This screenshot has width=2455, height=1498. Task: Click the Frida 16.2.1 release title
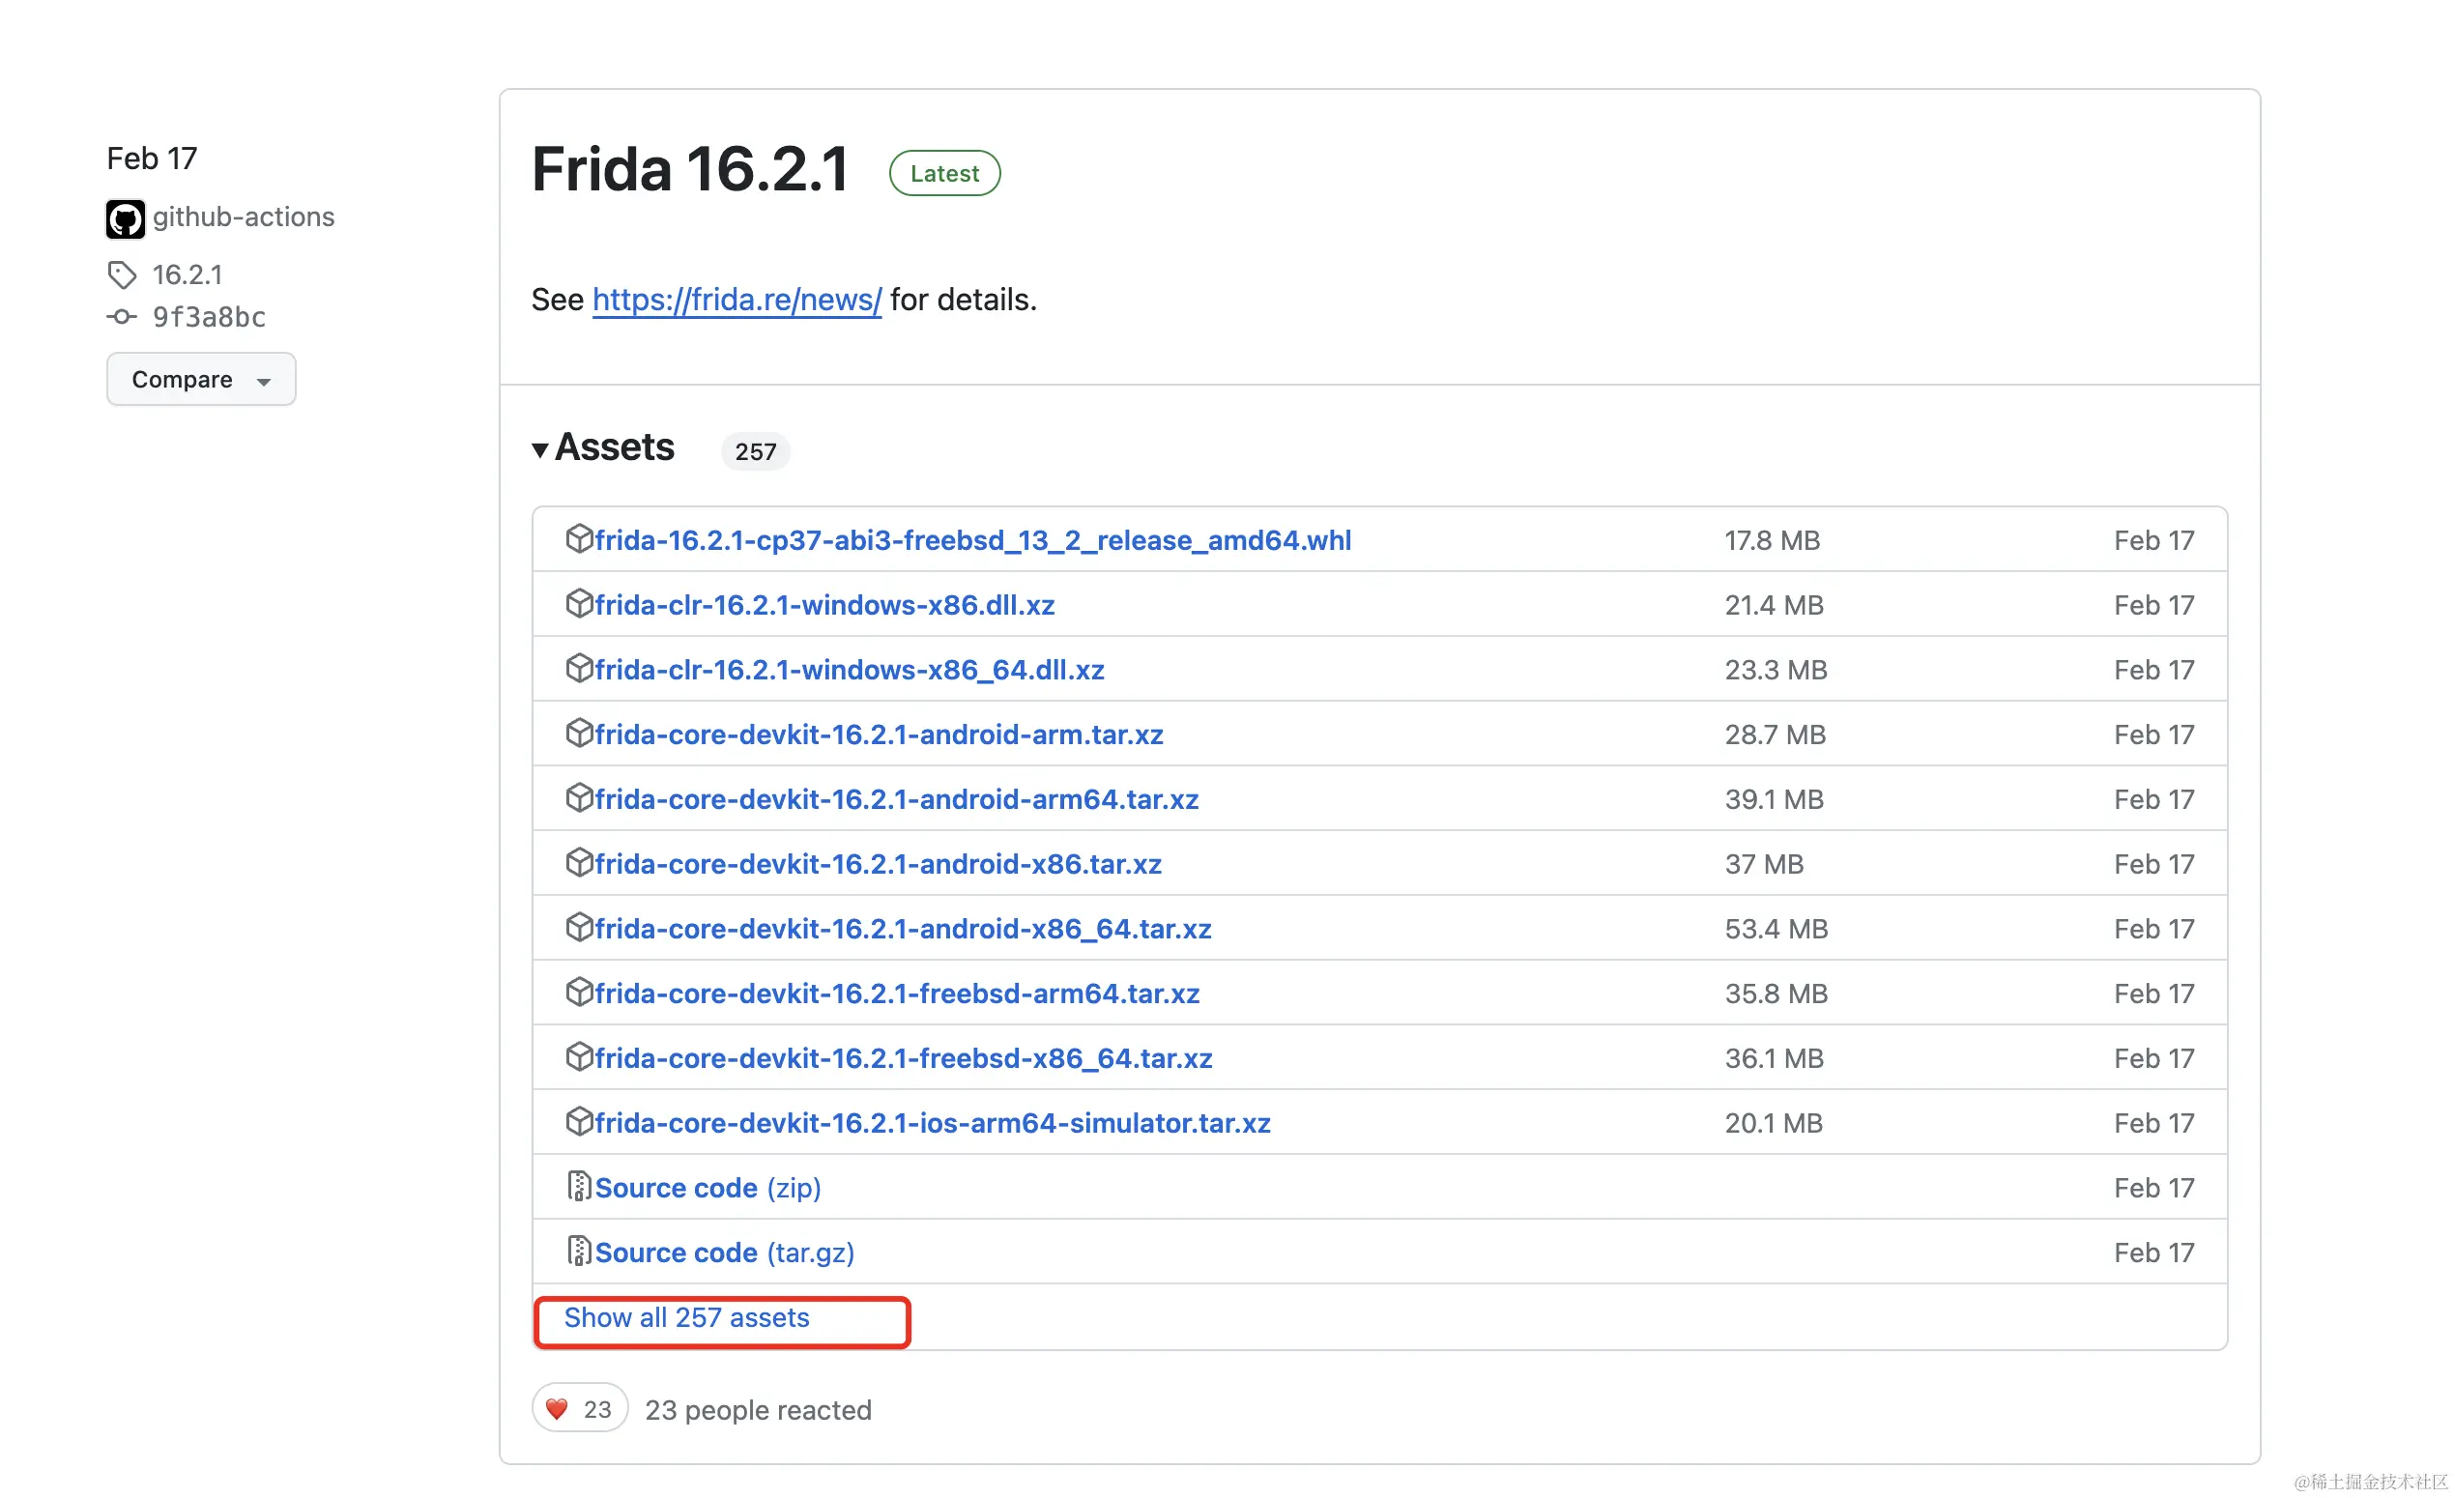point(689,169)
